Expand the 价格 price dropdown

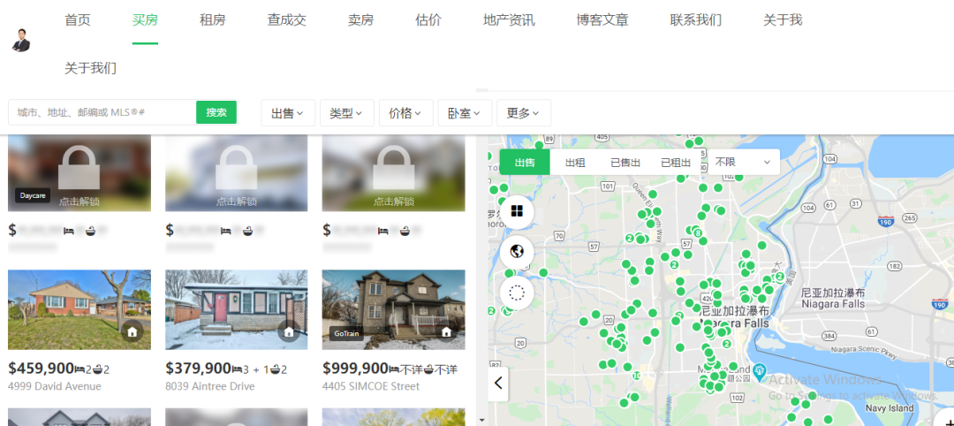coord(405,113)
